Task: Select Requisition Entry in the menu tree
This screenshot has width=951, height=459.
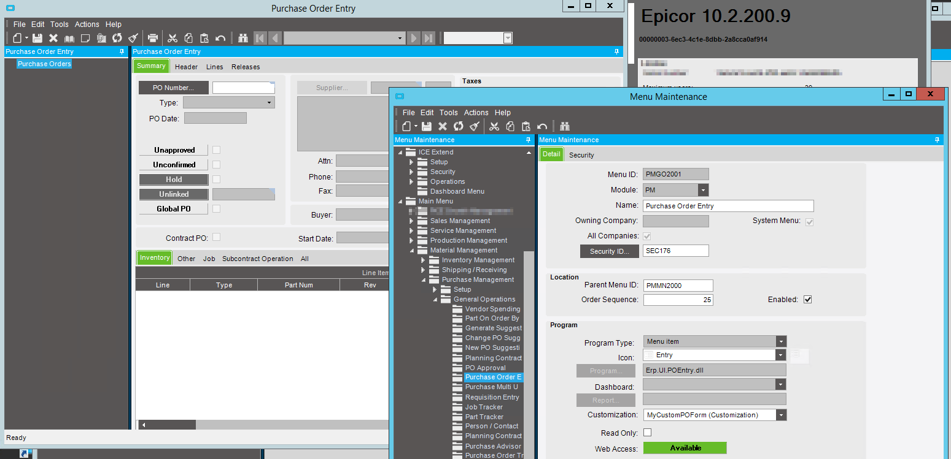Action: (x=492, y=397)
